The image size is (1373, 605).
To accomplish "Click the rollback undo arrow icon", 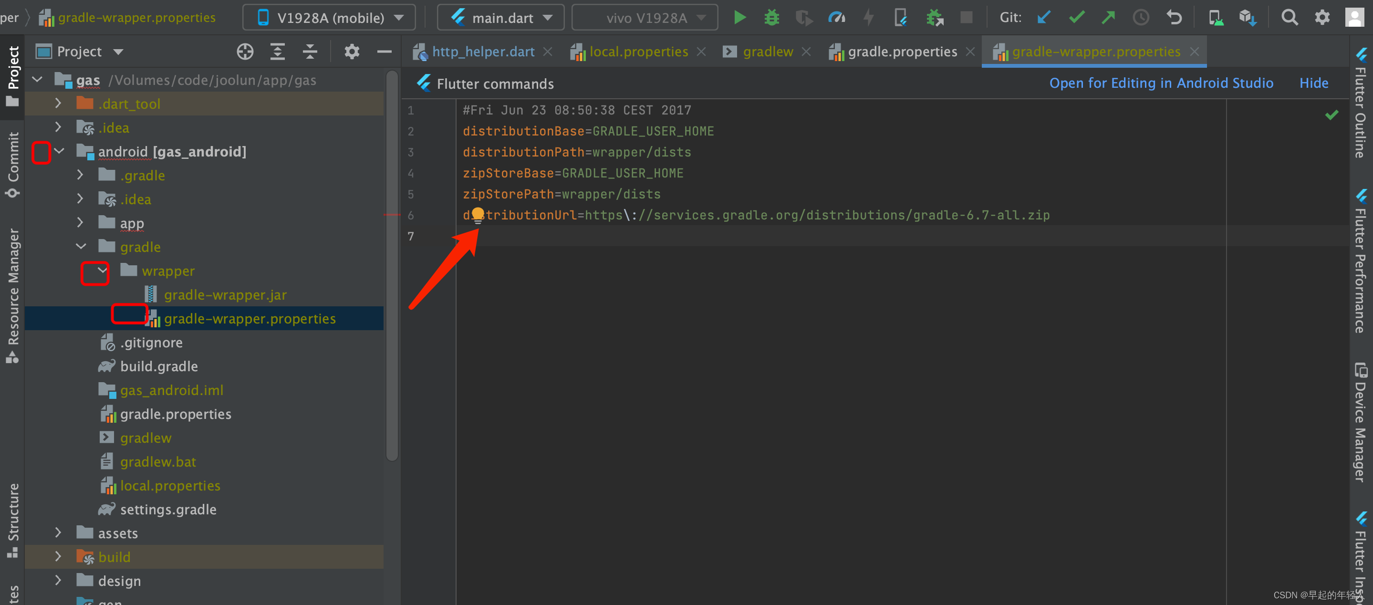I will click(x=1173, y=18).
